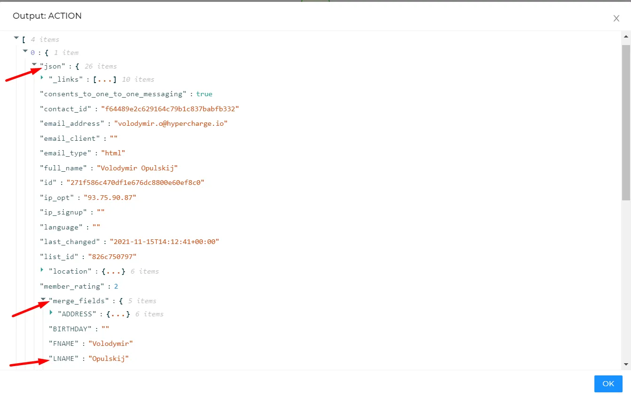The image size is (631, 397).
Task: Click the "Output: ACTION" dialog title
Action: pyautogui.click(x=47, y=16)
